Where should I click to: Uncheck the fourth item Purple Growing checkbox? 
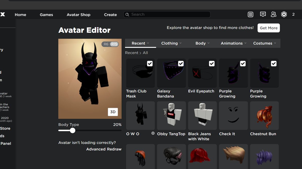243,64
